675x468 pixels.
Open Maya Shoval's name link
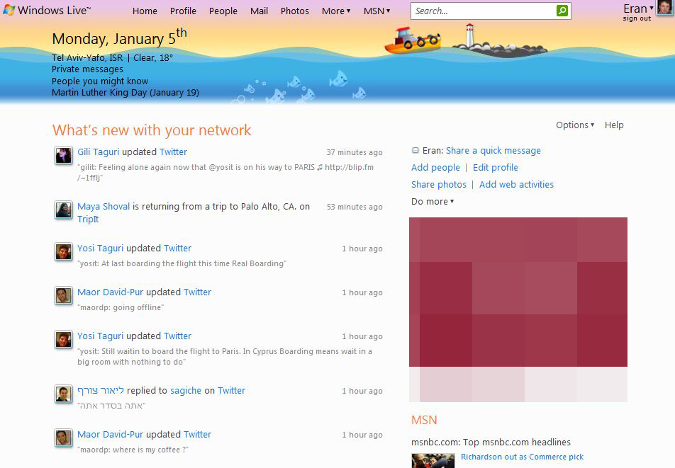(104, 206)
